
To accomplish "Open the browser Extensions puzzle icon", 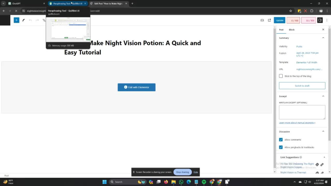I will pos(312,11).
